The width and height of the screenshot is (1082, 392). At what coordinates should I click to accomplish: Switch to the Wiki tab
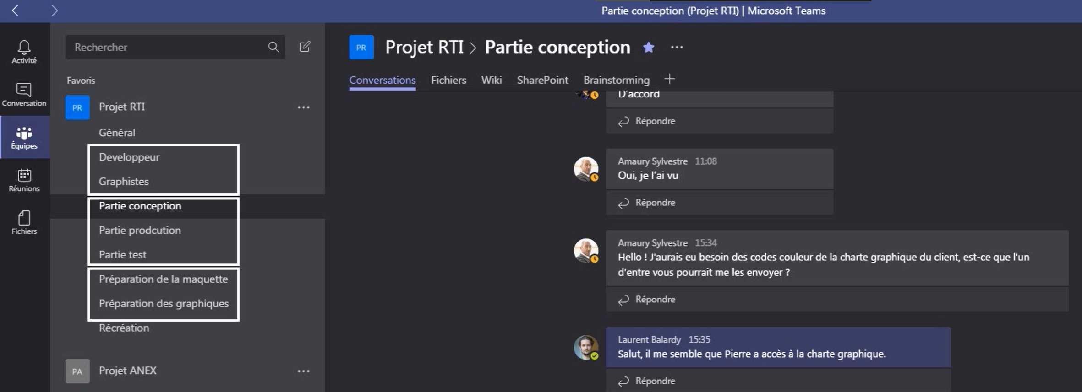pyautogui.click(x=491, y=80)
